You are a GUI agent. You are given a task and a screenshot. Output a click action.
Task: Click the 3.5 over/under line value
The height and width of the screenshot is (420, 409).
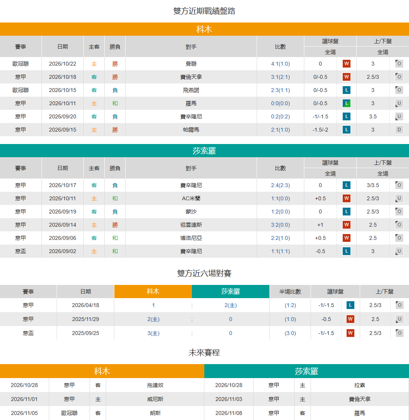[x=373, y=116]
